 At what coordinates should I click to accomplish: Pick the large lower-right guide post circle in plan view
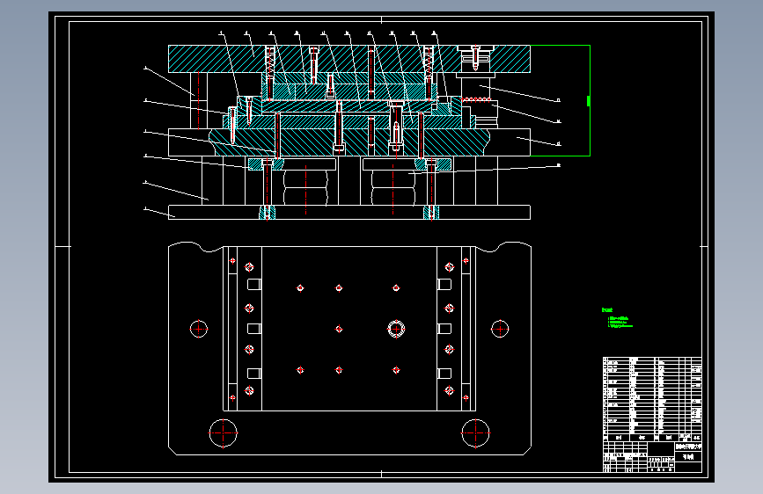coord(475,432)
